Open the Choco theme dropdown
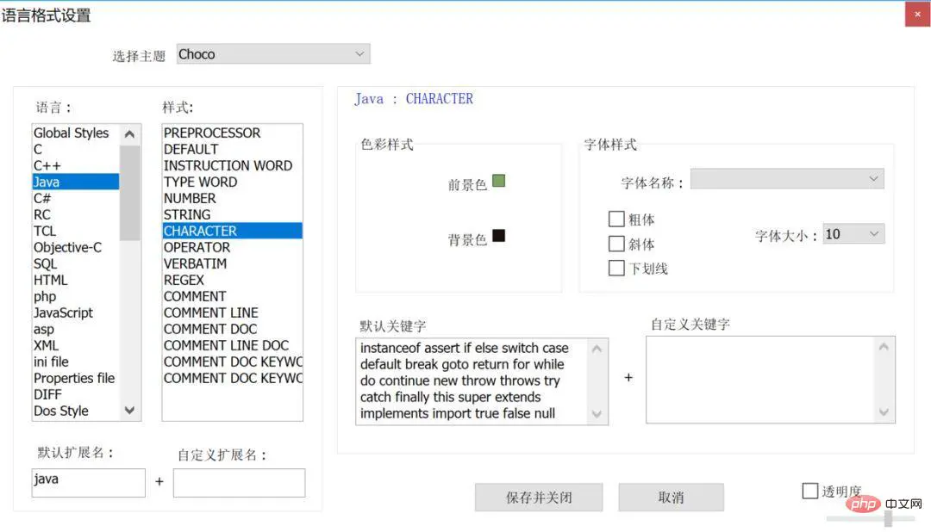 click(273, 53)
